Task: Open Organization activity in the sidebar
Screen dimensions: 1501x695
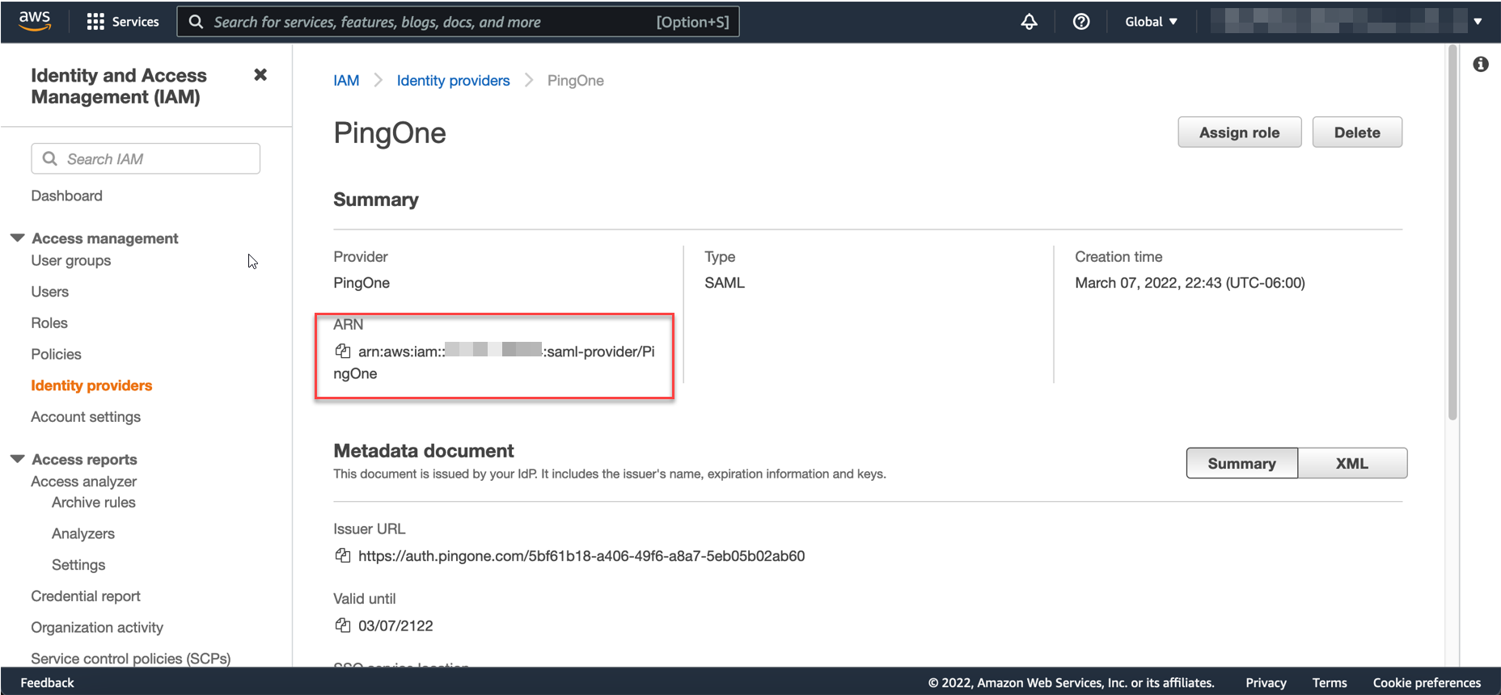Action: coord(97,627)
